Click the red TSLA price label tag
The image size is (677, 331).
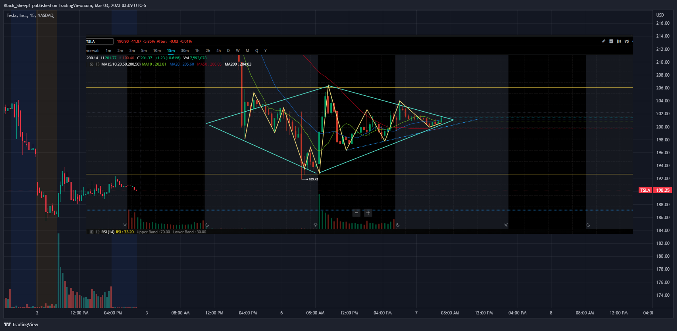click(645, 190)
